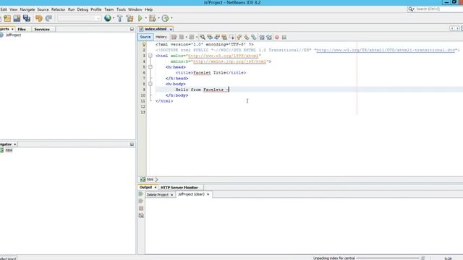
Task: Open the Refactor menu
Action: [x=58, y=9]
